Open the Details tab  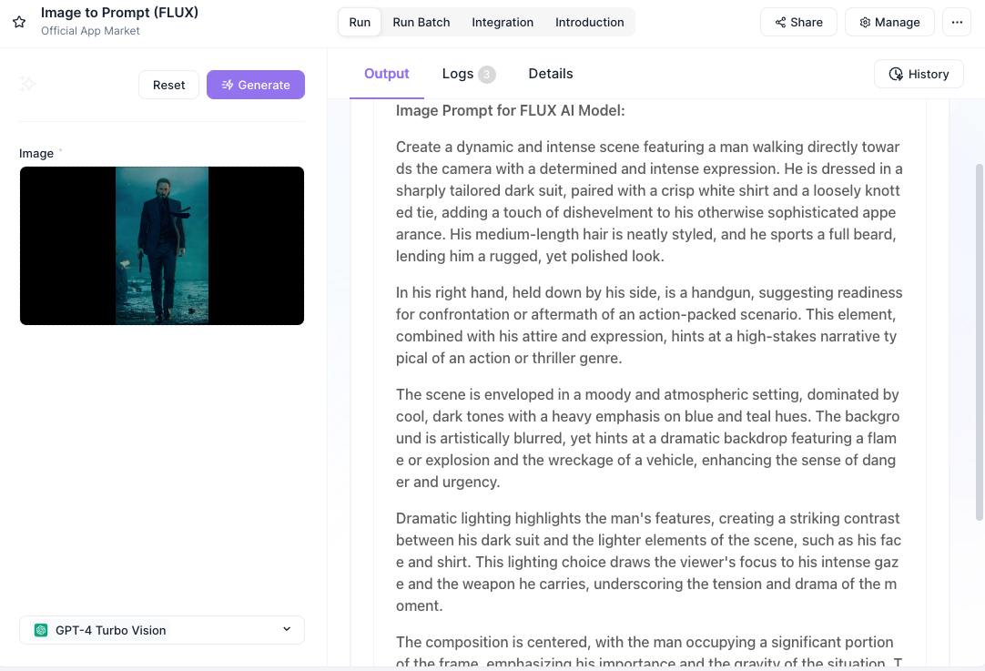click(551, 74)
